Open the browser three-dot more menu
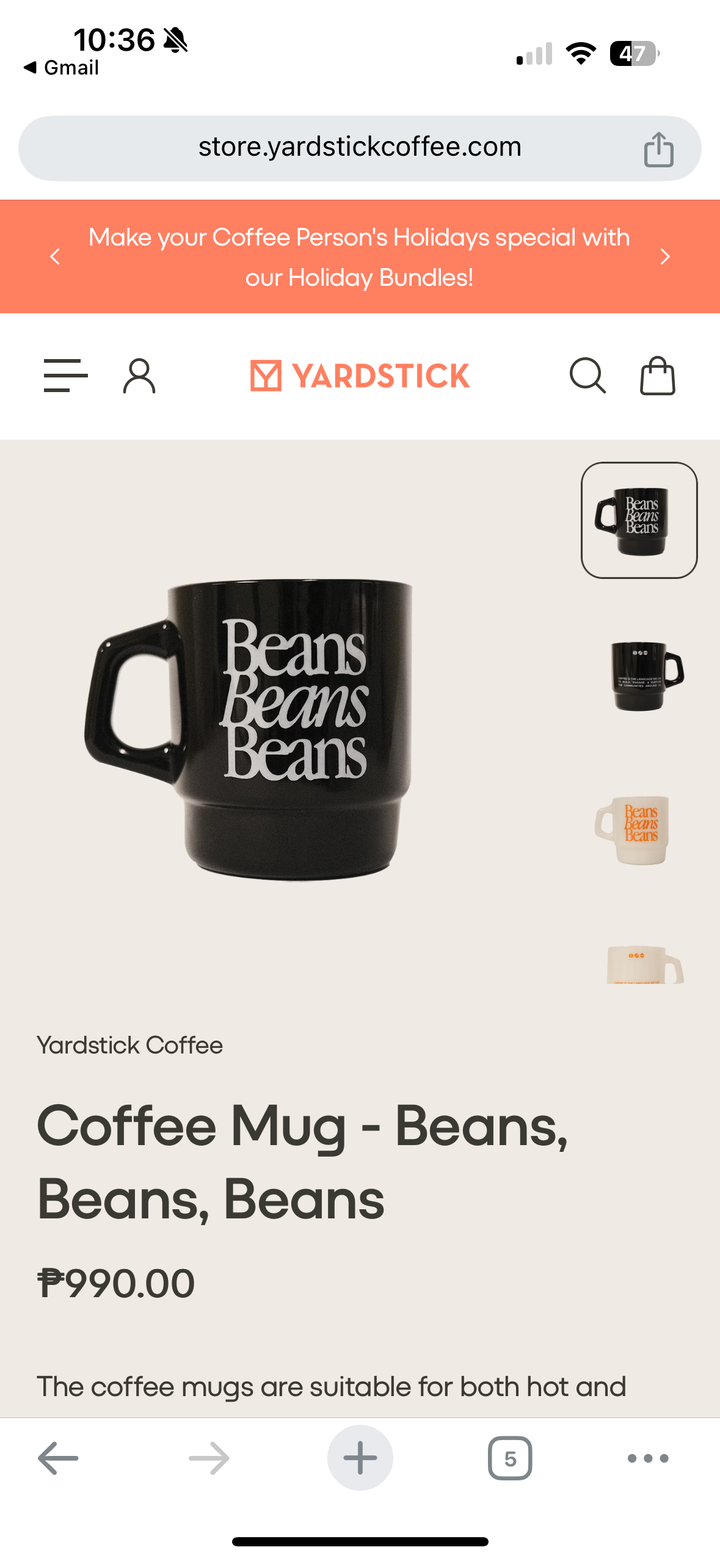 (x=648, y=1458)
